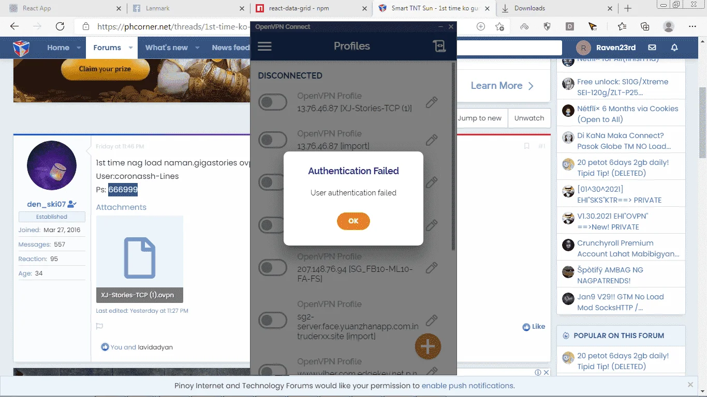Open the Crunchyroll Premium Account thread
The image size is (707, 397).
pyautogui.click(x=628, y=248)
